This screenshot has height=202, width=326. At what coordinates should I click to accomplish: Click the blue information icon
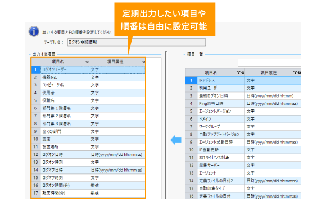click(34, 31)
